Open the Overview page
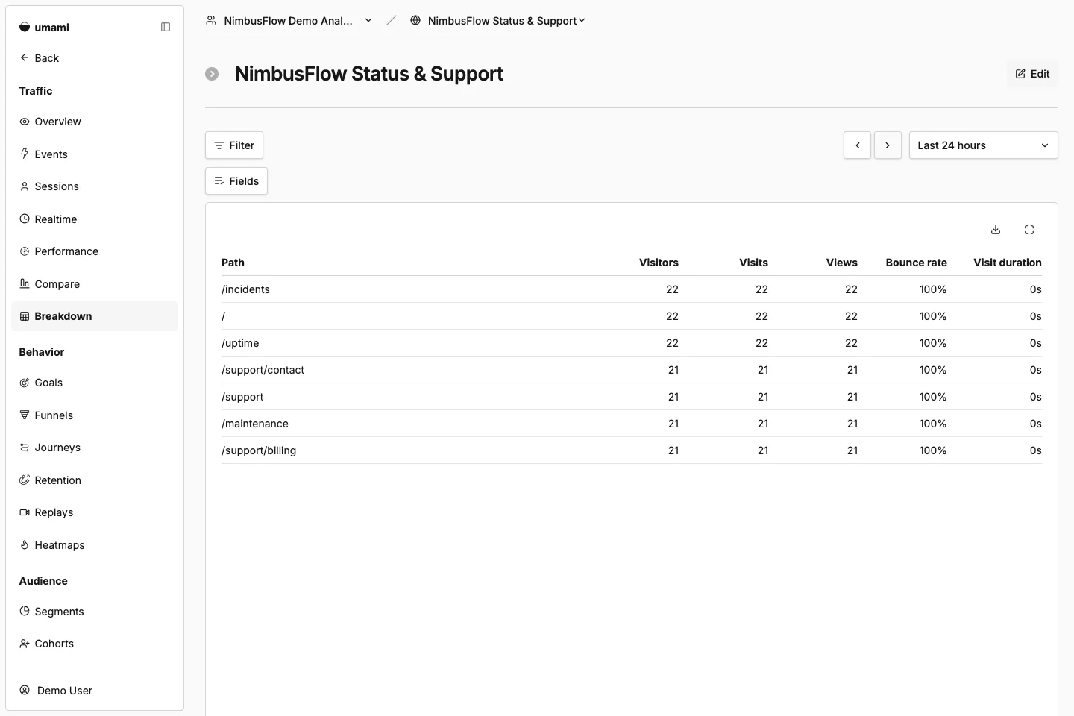1074x716 pixels. pos(95,122)
